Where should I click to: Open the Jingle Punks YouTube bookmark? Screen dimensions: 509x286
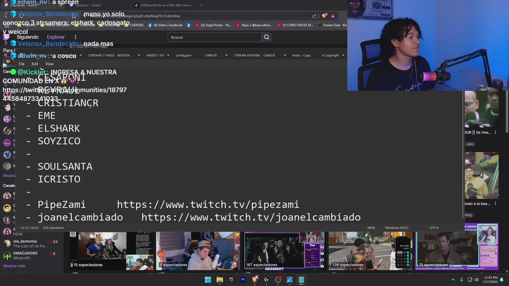click(212, 25)
